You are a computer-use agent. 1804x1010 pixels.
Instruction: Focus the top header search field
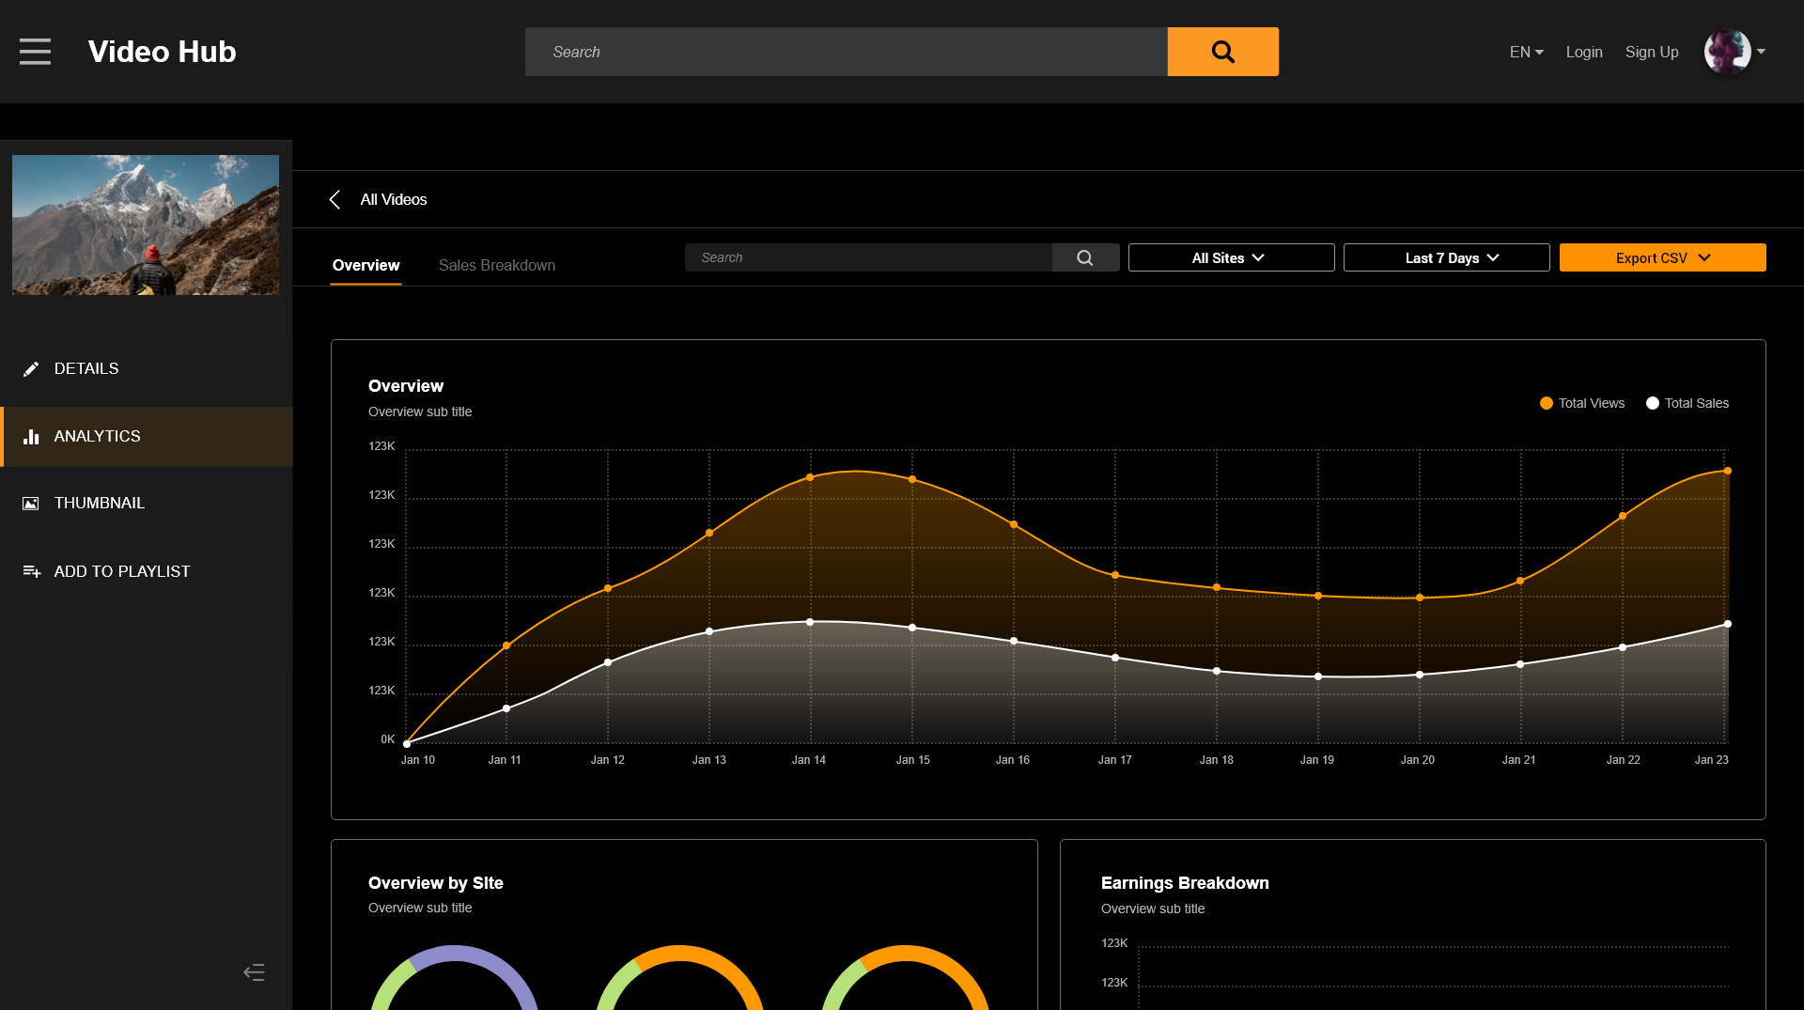point(846,52)
